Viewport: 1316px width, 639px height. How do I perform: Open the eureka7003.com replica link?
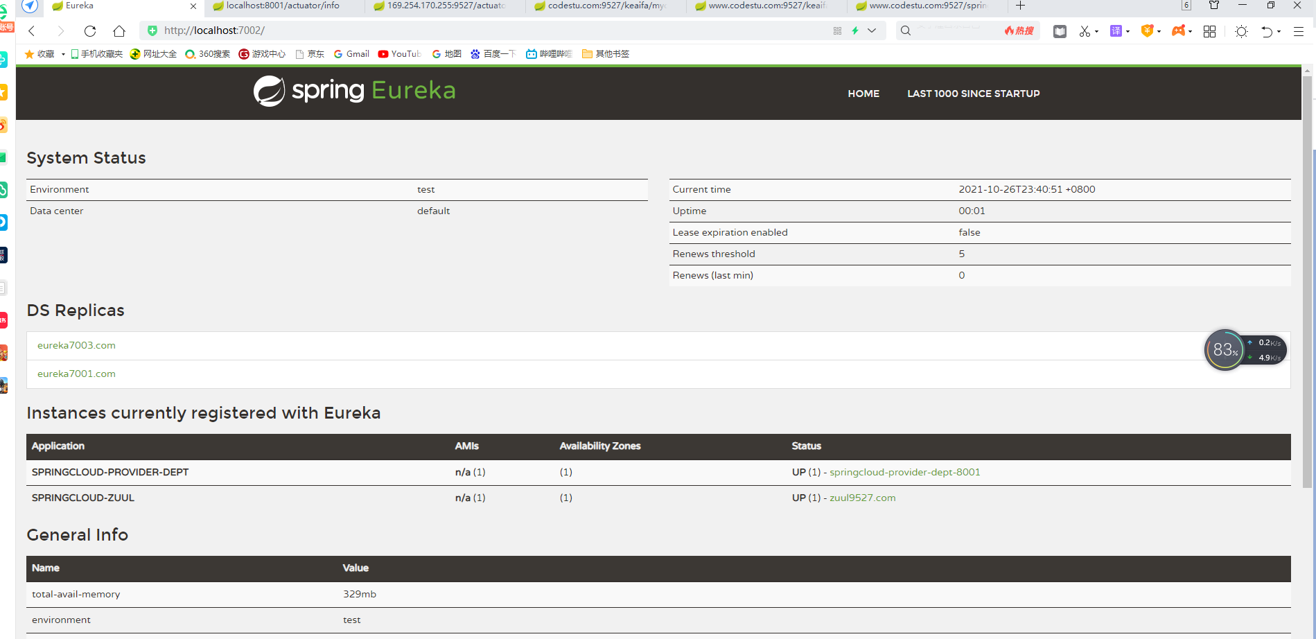pyautogui.click(x=76, y=345)
